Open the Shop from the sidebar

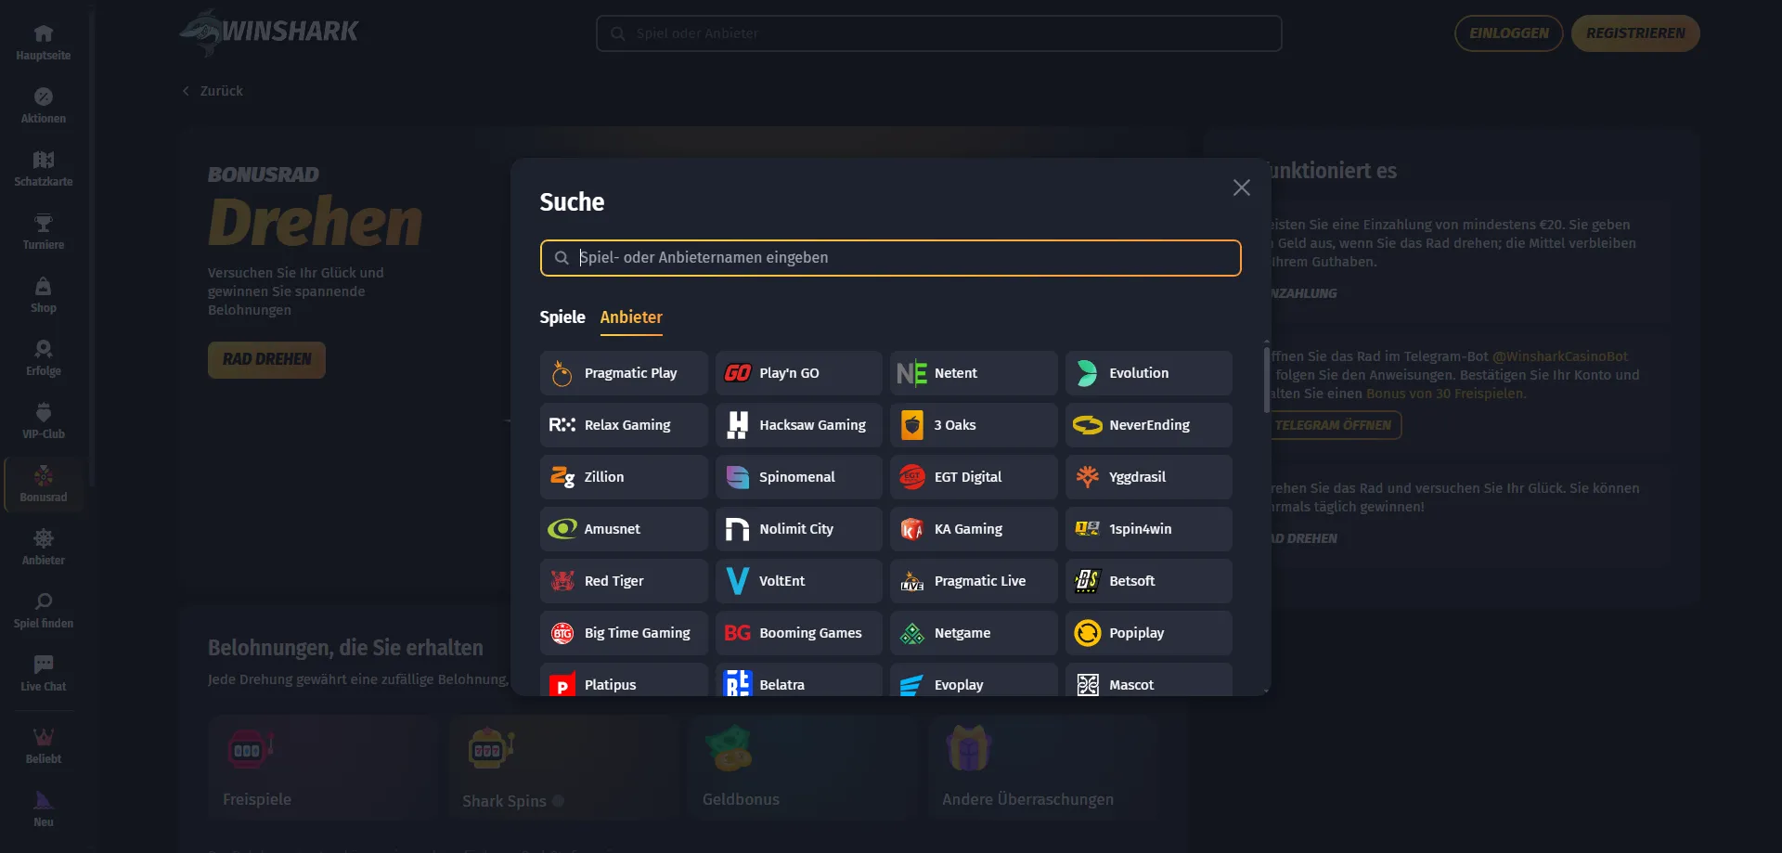pyautogui.click(x=43, y=295)
